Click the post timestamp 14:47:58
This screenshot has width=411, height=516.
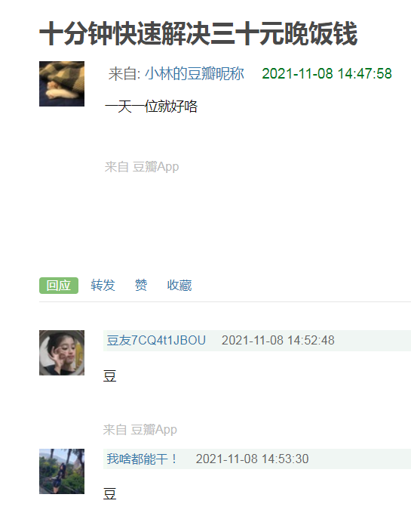(327, 73)
